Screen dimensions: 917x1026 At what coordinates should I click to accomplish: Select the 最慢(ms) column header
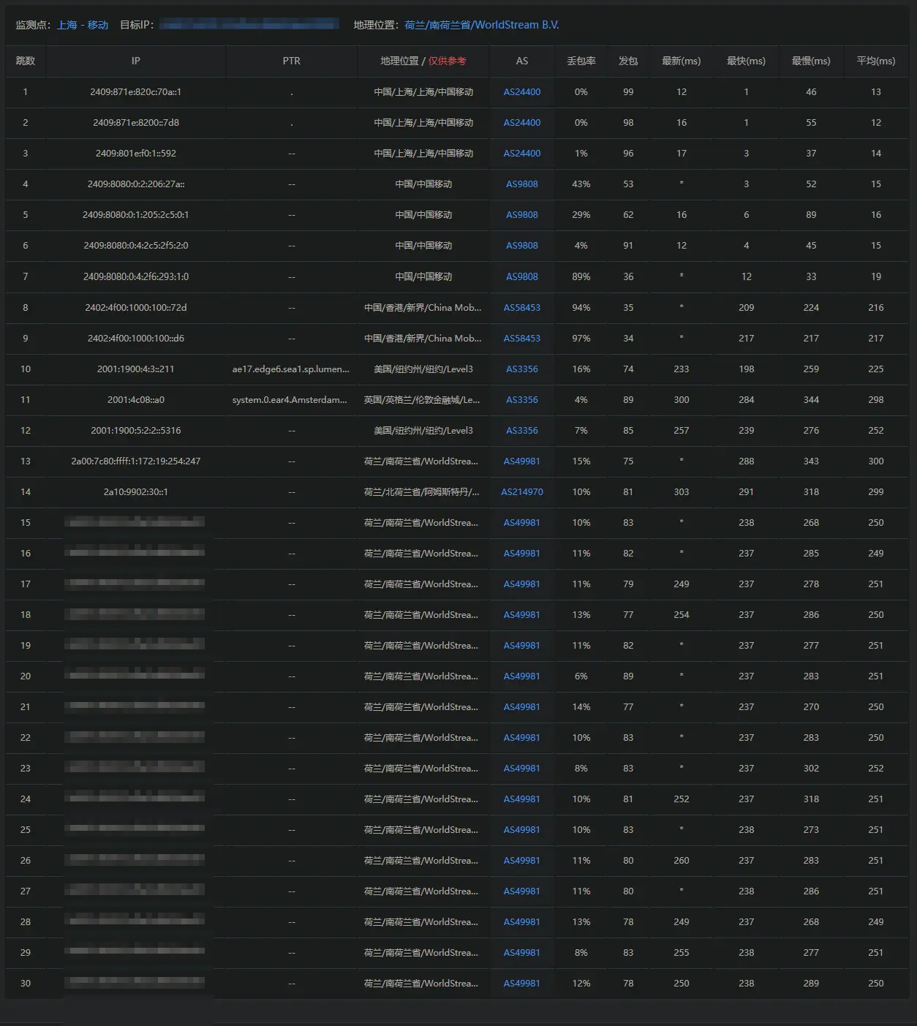coord(810,61)
